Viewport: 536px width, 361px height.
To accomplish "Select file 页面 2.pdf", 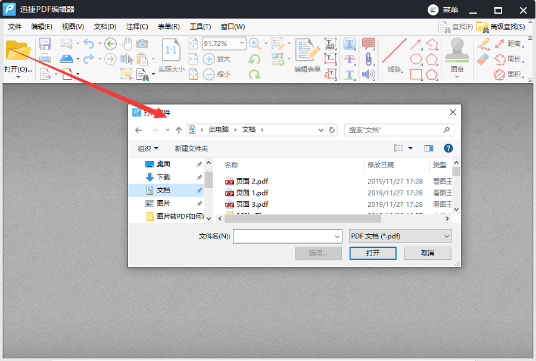I will [247, 181].
